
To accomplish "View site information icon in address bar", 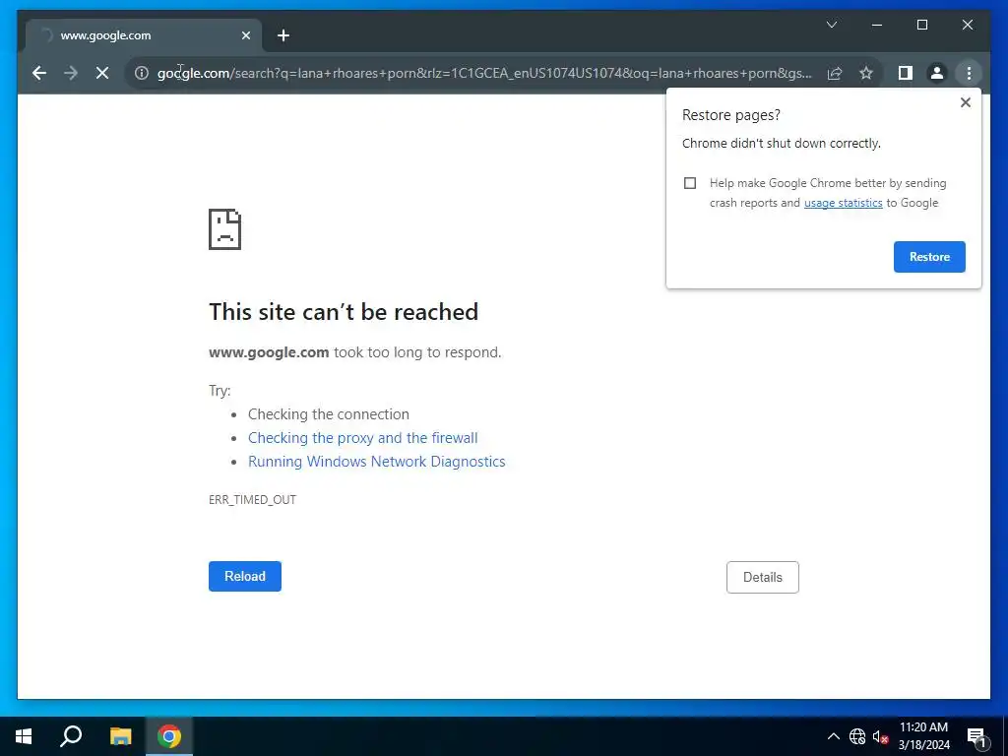I will coord(142,73).
